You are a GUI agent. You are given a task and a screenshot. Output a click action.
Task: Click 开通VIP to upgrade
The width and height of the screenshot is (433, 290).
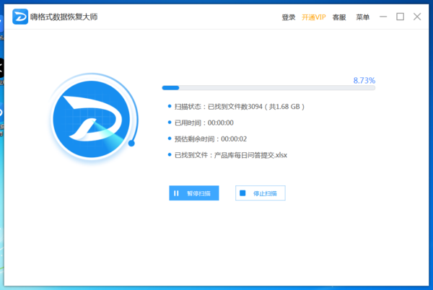click(314, 17)
